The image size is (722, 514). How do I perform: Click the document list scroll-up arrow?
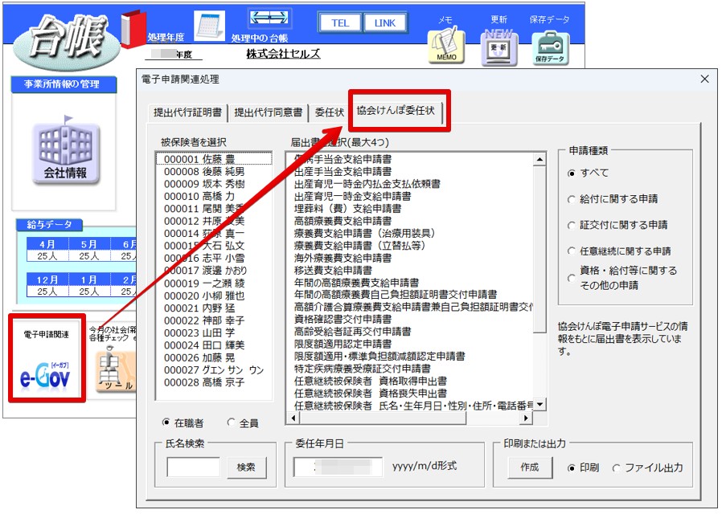click(539, 160)
